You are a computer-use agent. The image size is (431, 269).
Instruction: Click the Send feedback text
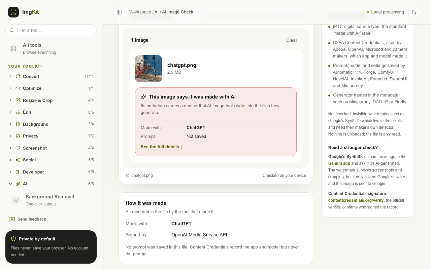32,219
